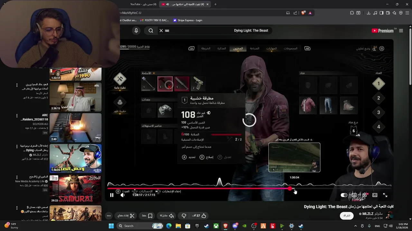Search by voice with microphone icon
This screenshot has width=412, height=231.
136,30
